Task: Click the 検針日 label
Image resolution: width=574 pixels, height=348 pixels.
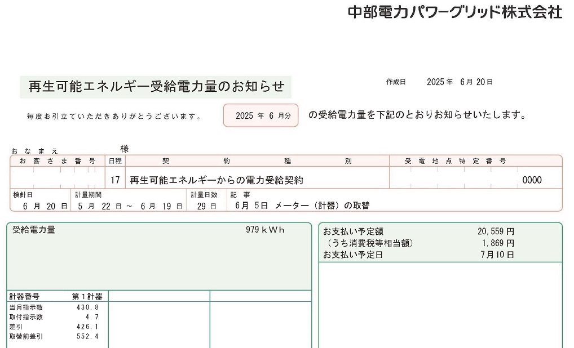Action: click(x=23, y=195)
